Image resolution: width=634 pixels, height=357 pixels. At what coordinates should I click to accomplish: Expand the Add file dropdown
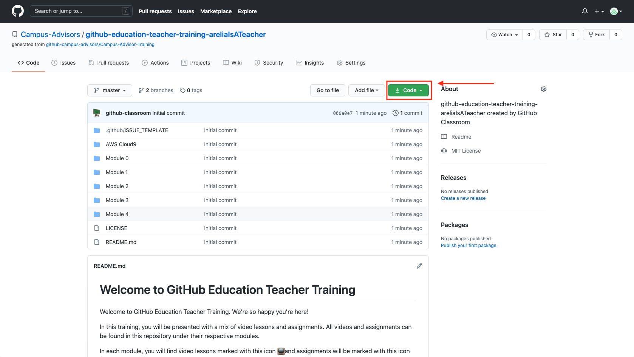click(x=366, y=90)
